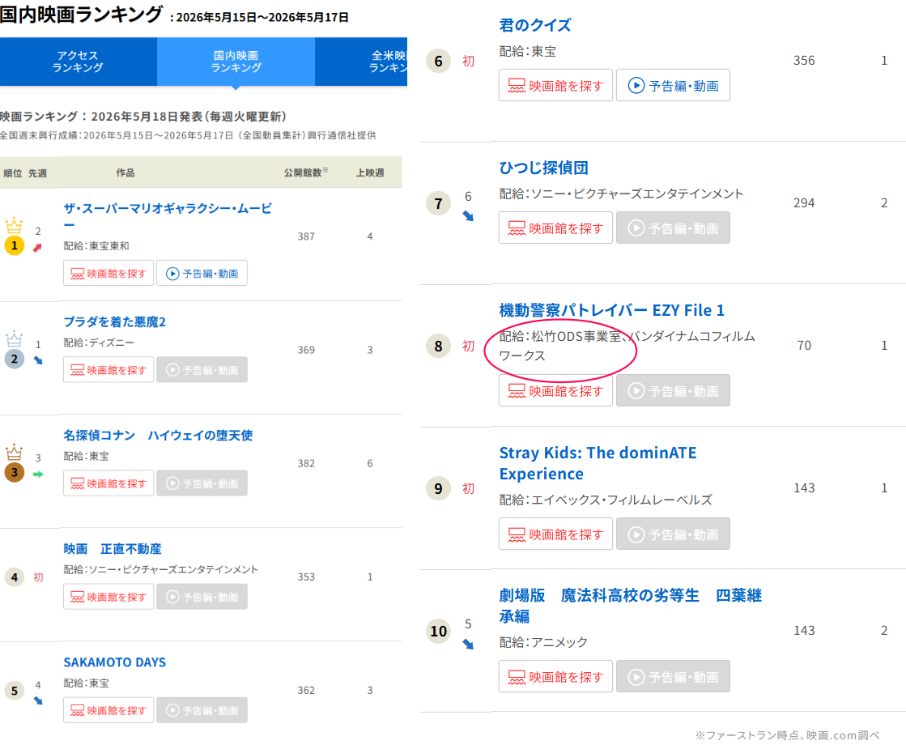Click green sideways arrow for 名探偵コナン

coord(38,474)
